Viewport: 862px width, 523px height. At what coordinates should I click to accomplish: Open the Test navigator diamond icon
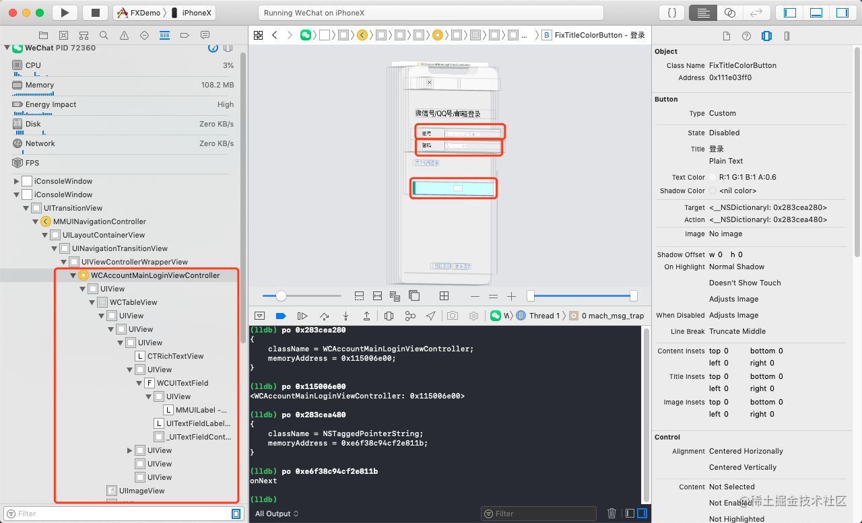[x=144, y=35]
